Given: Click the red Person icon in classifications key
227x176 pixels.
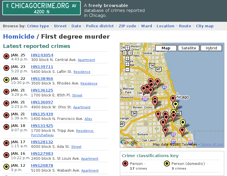Looking at the screenshot, I should (125, 164).
